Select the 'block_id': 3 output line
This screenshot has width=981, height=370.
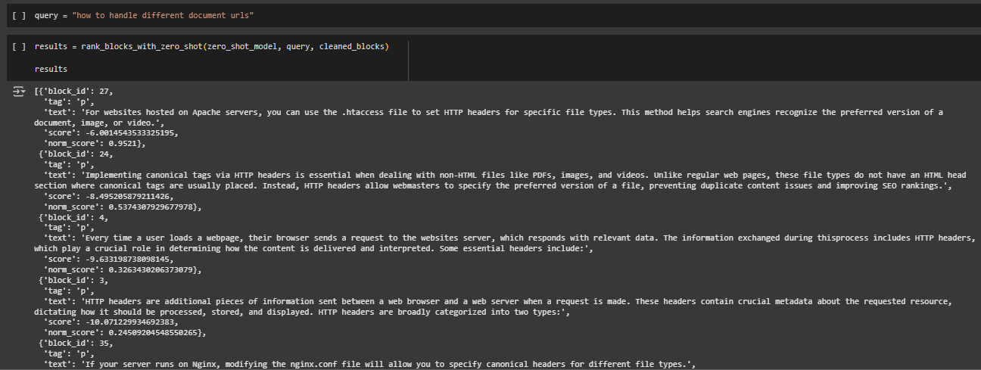75,280
